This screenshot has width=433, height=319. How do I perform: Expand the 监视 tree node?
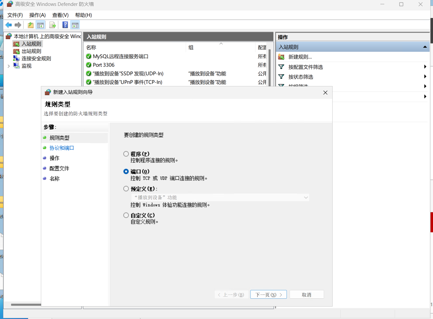pos(9,66)
